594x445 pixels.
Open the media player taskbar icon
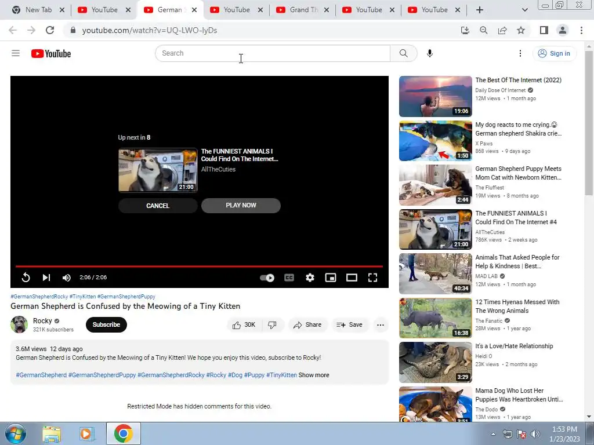(87, 434)
